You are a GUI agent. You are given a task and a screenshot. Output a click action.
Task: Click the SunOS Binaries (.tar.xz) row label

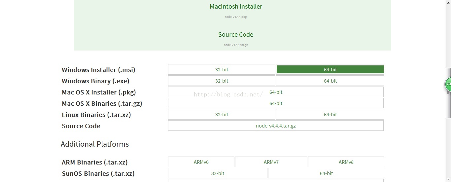(98, 174)
